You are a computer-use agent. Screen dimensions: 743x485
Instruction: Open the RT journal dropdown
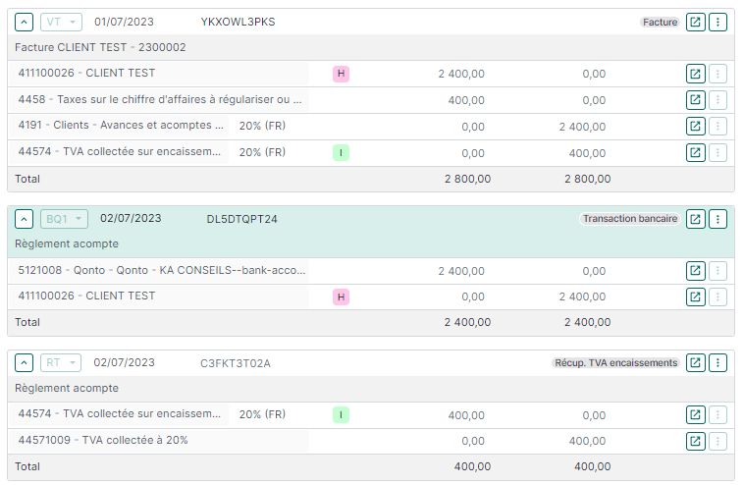point(61,363)
